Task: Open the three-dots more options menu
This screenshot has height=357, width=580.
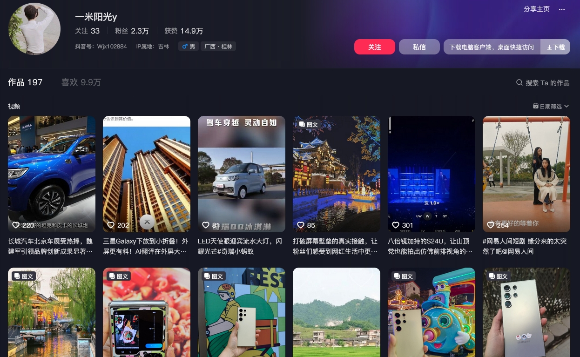Action: [x=562, y=9]
